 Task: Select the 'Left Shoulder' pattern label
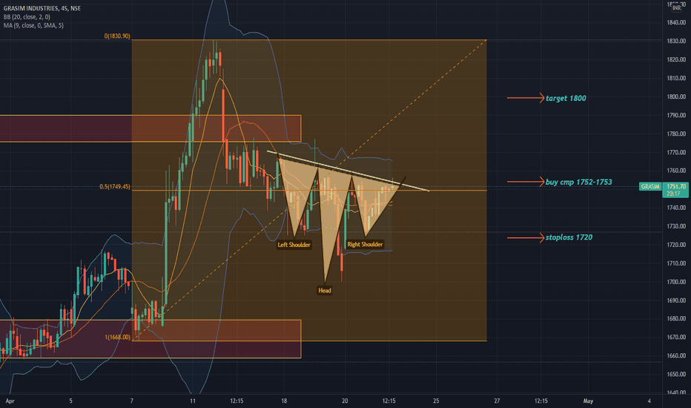294,245
